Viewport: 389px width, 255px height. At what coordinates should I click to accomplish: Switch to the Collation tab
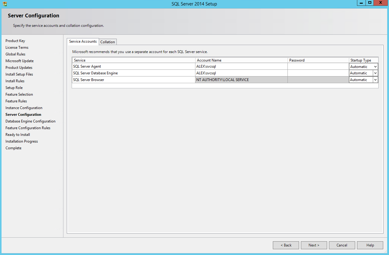107,42
